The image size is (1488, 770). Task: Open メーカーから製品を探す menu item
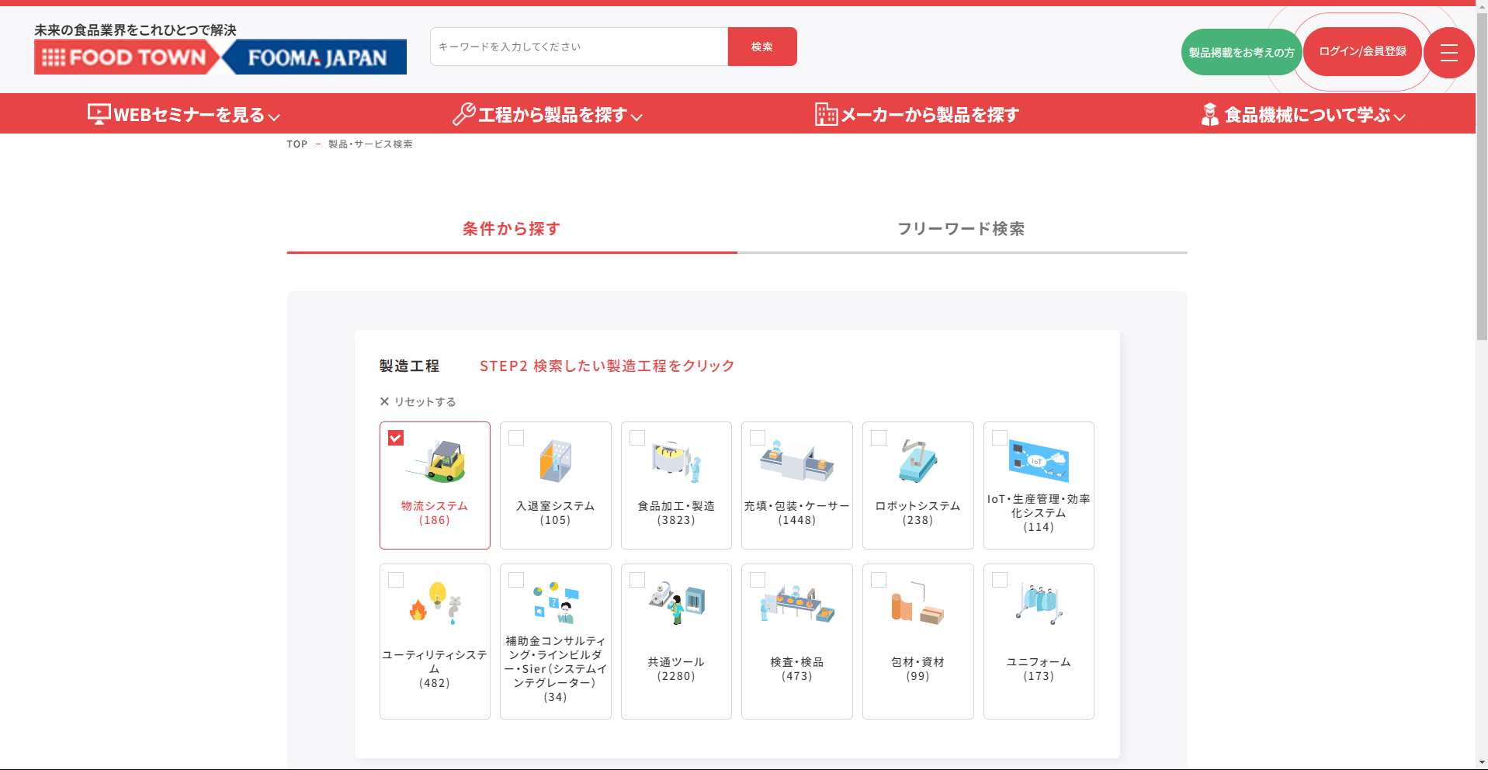pos(917,114)
